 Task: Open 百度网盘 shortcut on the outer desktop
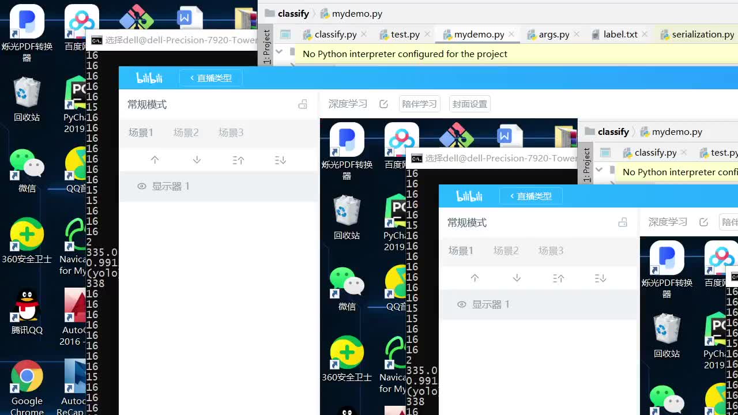76,29
